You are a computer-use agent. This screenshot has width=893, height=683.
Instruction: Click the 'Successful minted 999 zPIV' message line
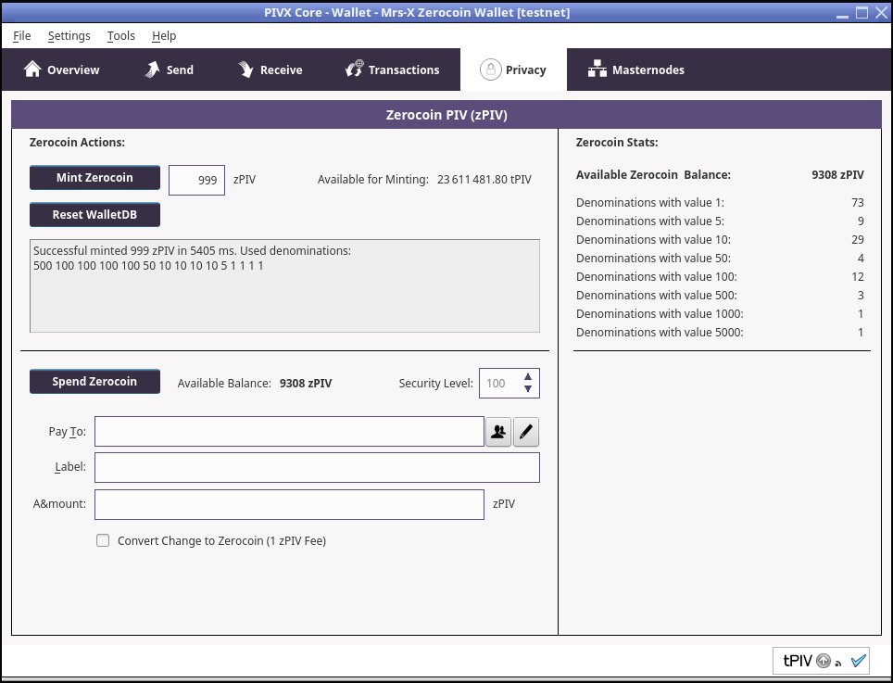pyautogui.click(x=192, y=250)
